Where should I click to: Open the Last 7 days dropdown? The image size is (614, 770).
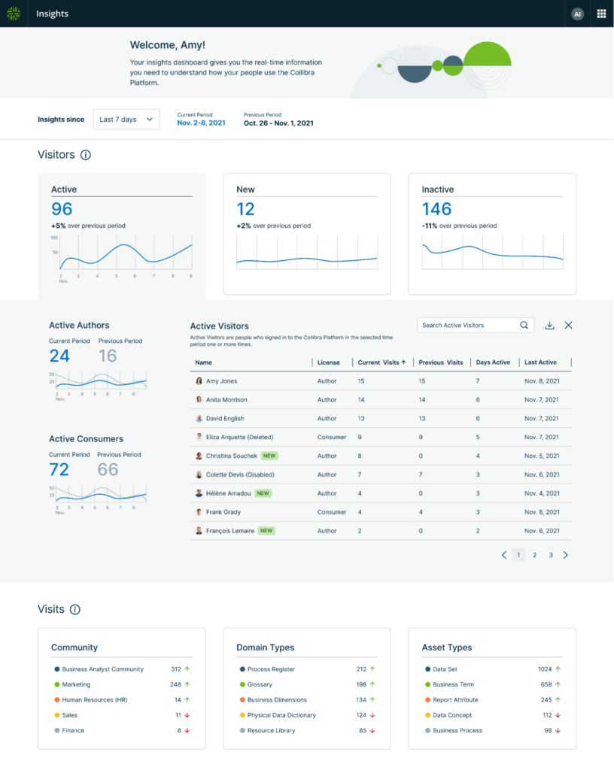126,119
